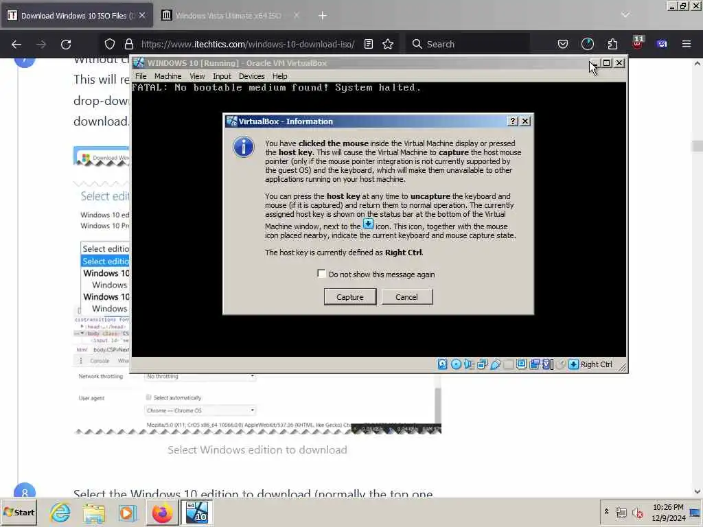
Task: Open the media player taskbar icon
Action: pyautogui.click(x=127, y=512)
